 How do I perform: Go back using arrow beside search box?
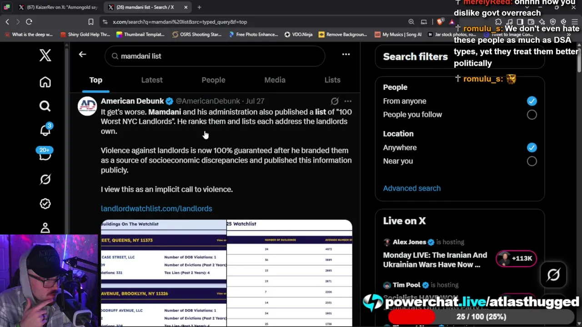pyautogui.click(x=82, y=54)
